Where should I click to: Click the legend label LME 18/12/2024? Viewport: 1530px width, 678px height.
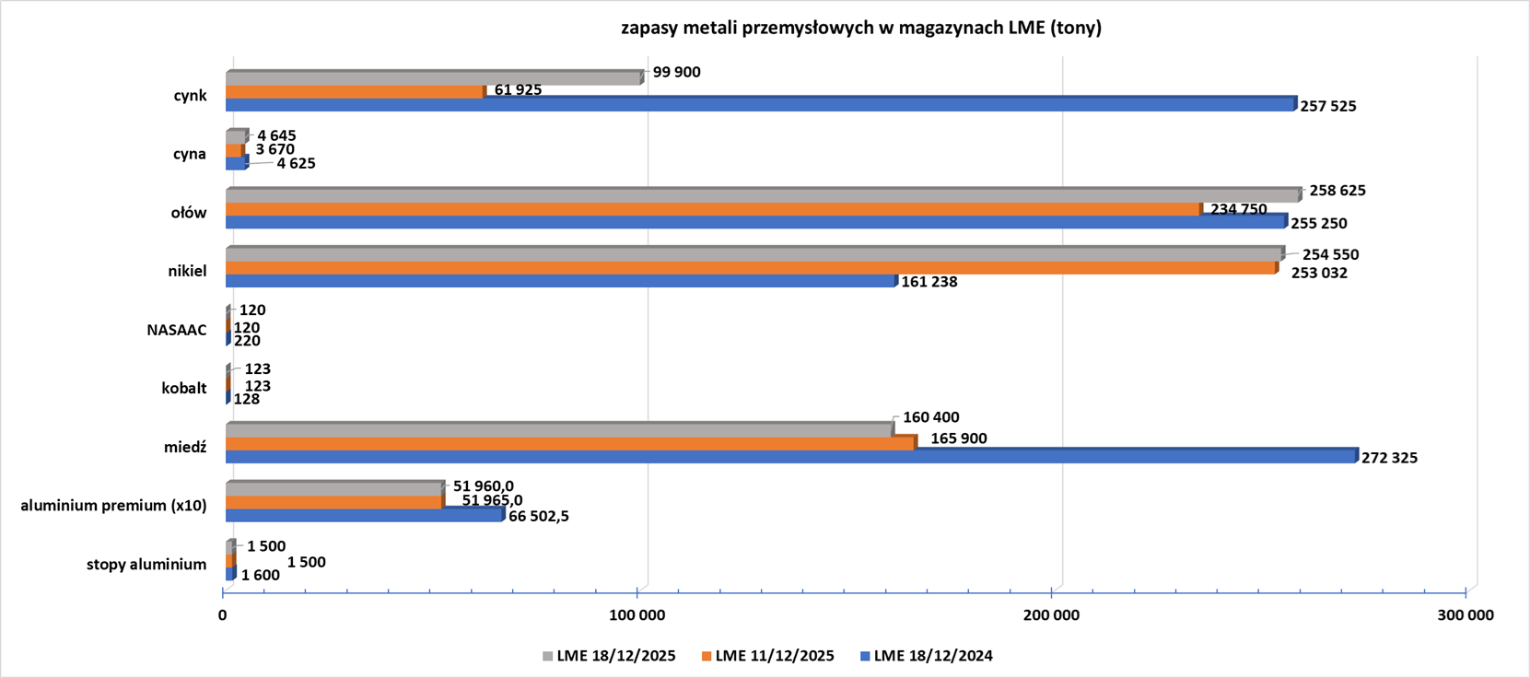(932, 656)
